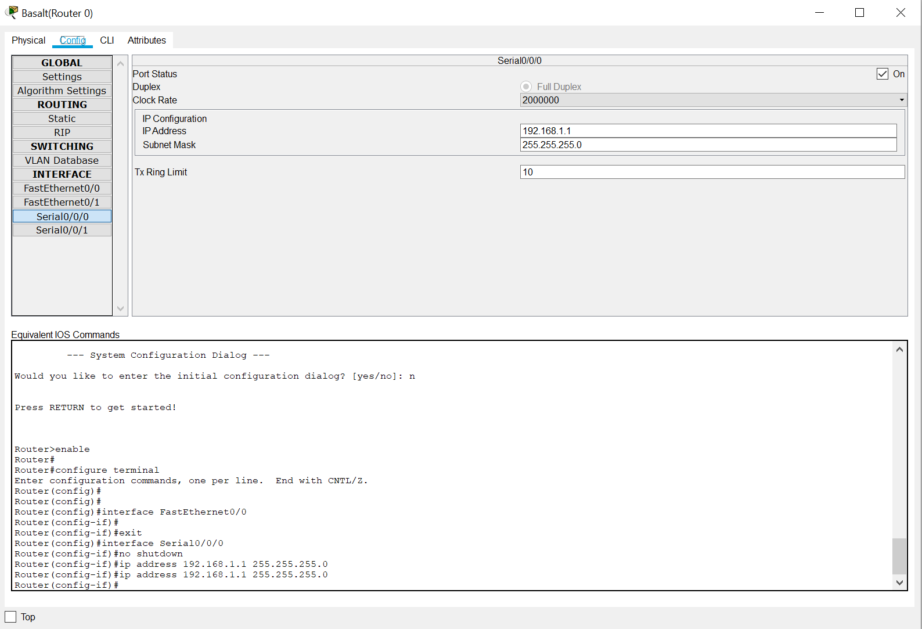
Task: Select the FastEthernet0/1 interface
Action: pos(62,202)
